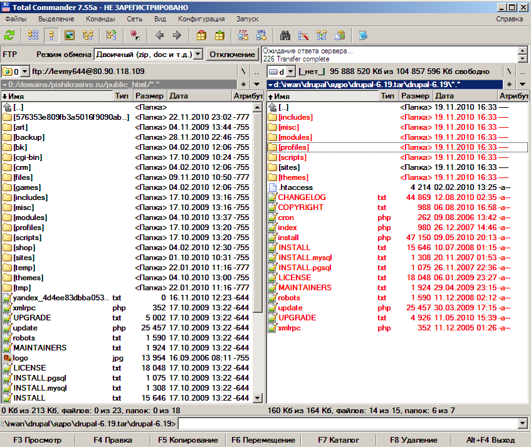
Task: Open the Справка menu
Action: [x=510, y=19]
